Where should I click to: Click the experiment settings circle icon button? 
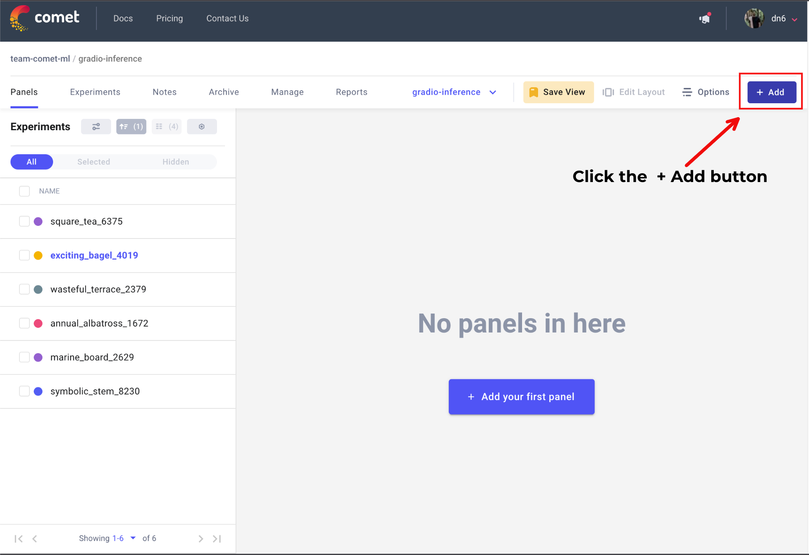pos(202,126)
